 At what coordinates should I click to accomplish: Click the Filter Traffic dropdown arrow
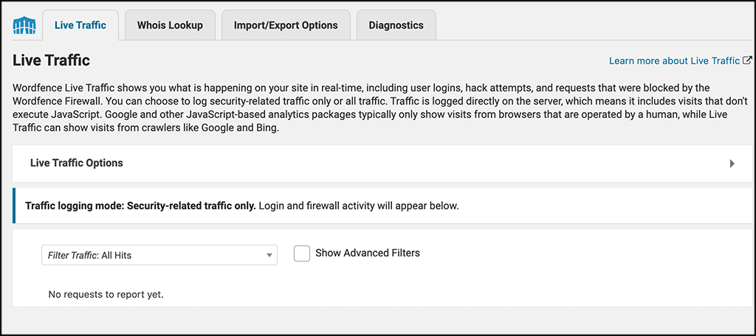pos(269,256)
